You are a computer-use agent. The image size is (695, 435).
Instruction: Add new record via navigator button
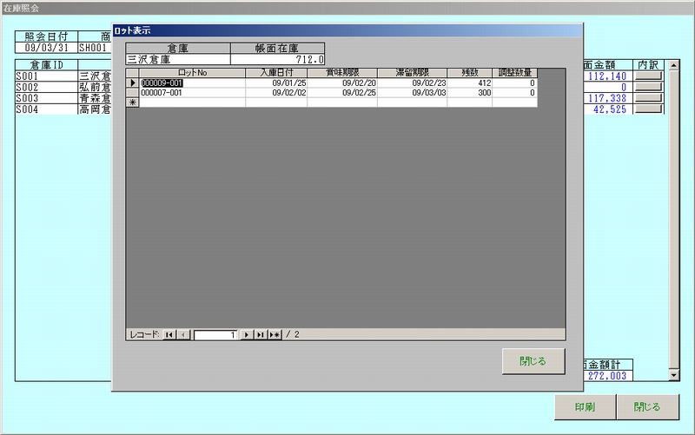[x=275, y=334]
